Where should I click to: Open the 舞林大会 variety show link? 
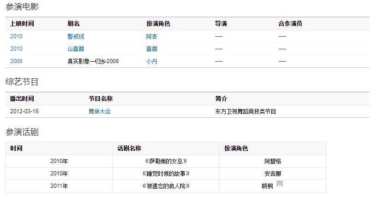tap(99, 111)
